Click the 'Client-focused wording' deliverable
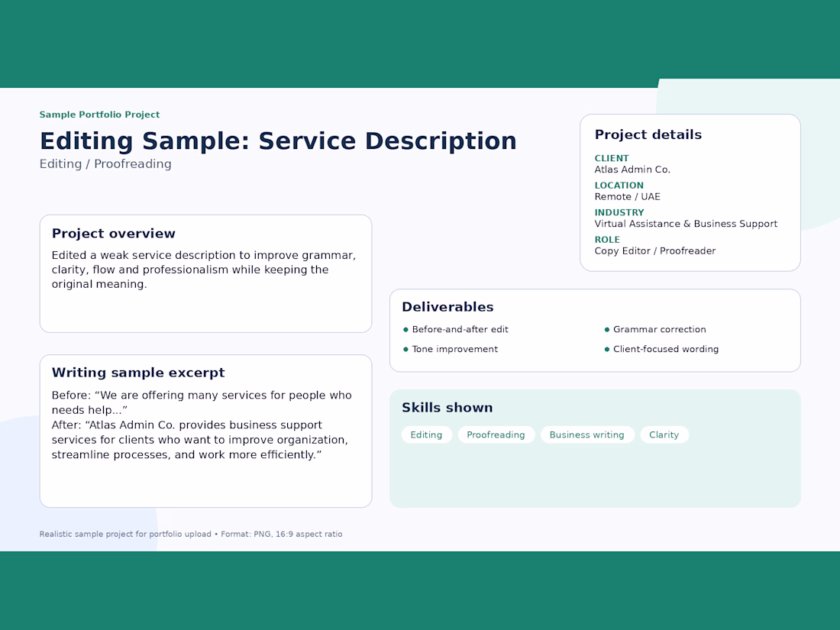Image resolution: width=840 pixels, height=630 pixels. (x=666, y=349)
